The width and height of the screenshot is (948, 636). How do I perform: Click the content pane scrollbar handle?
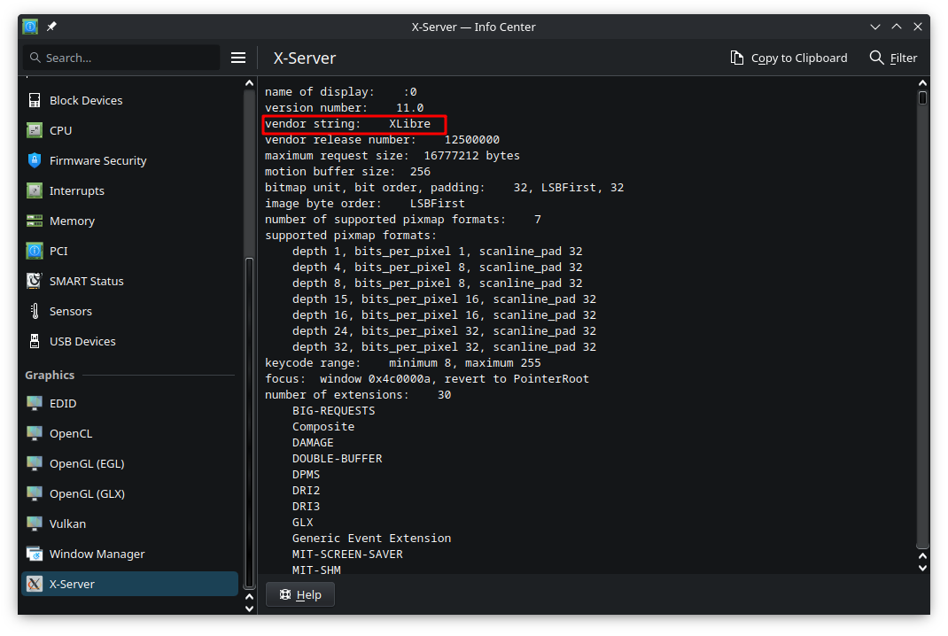(922, 97)
